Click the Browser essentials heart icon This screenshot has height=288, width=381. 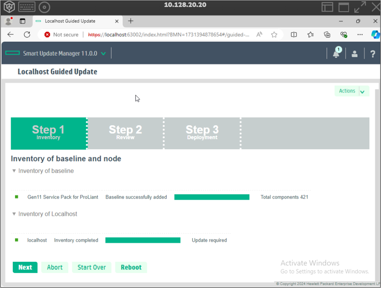[x=343, y=35]
